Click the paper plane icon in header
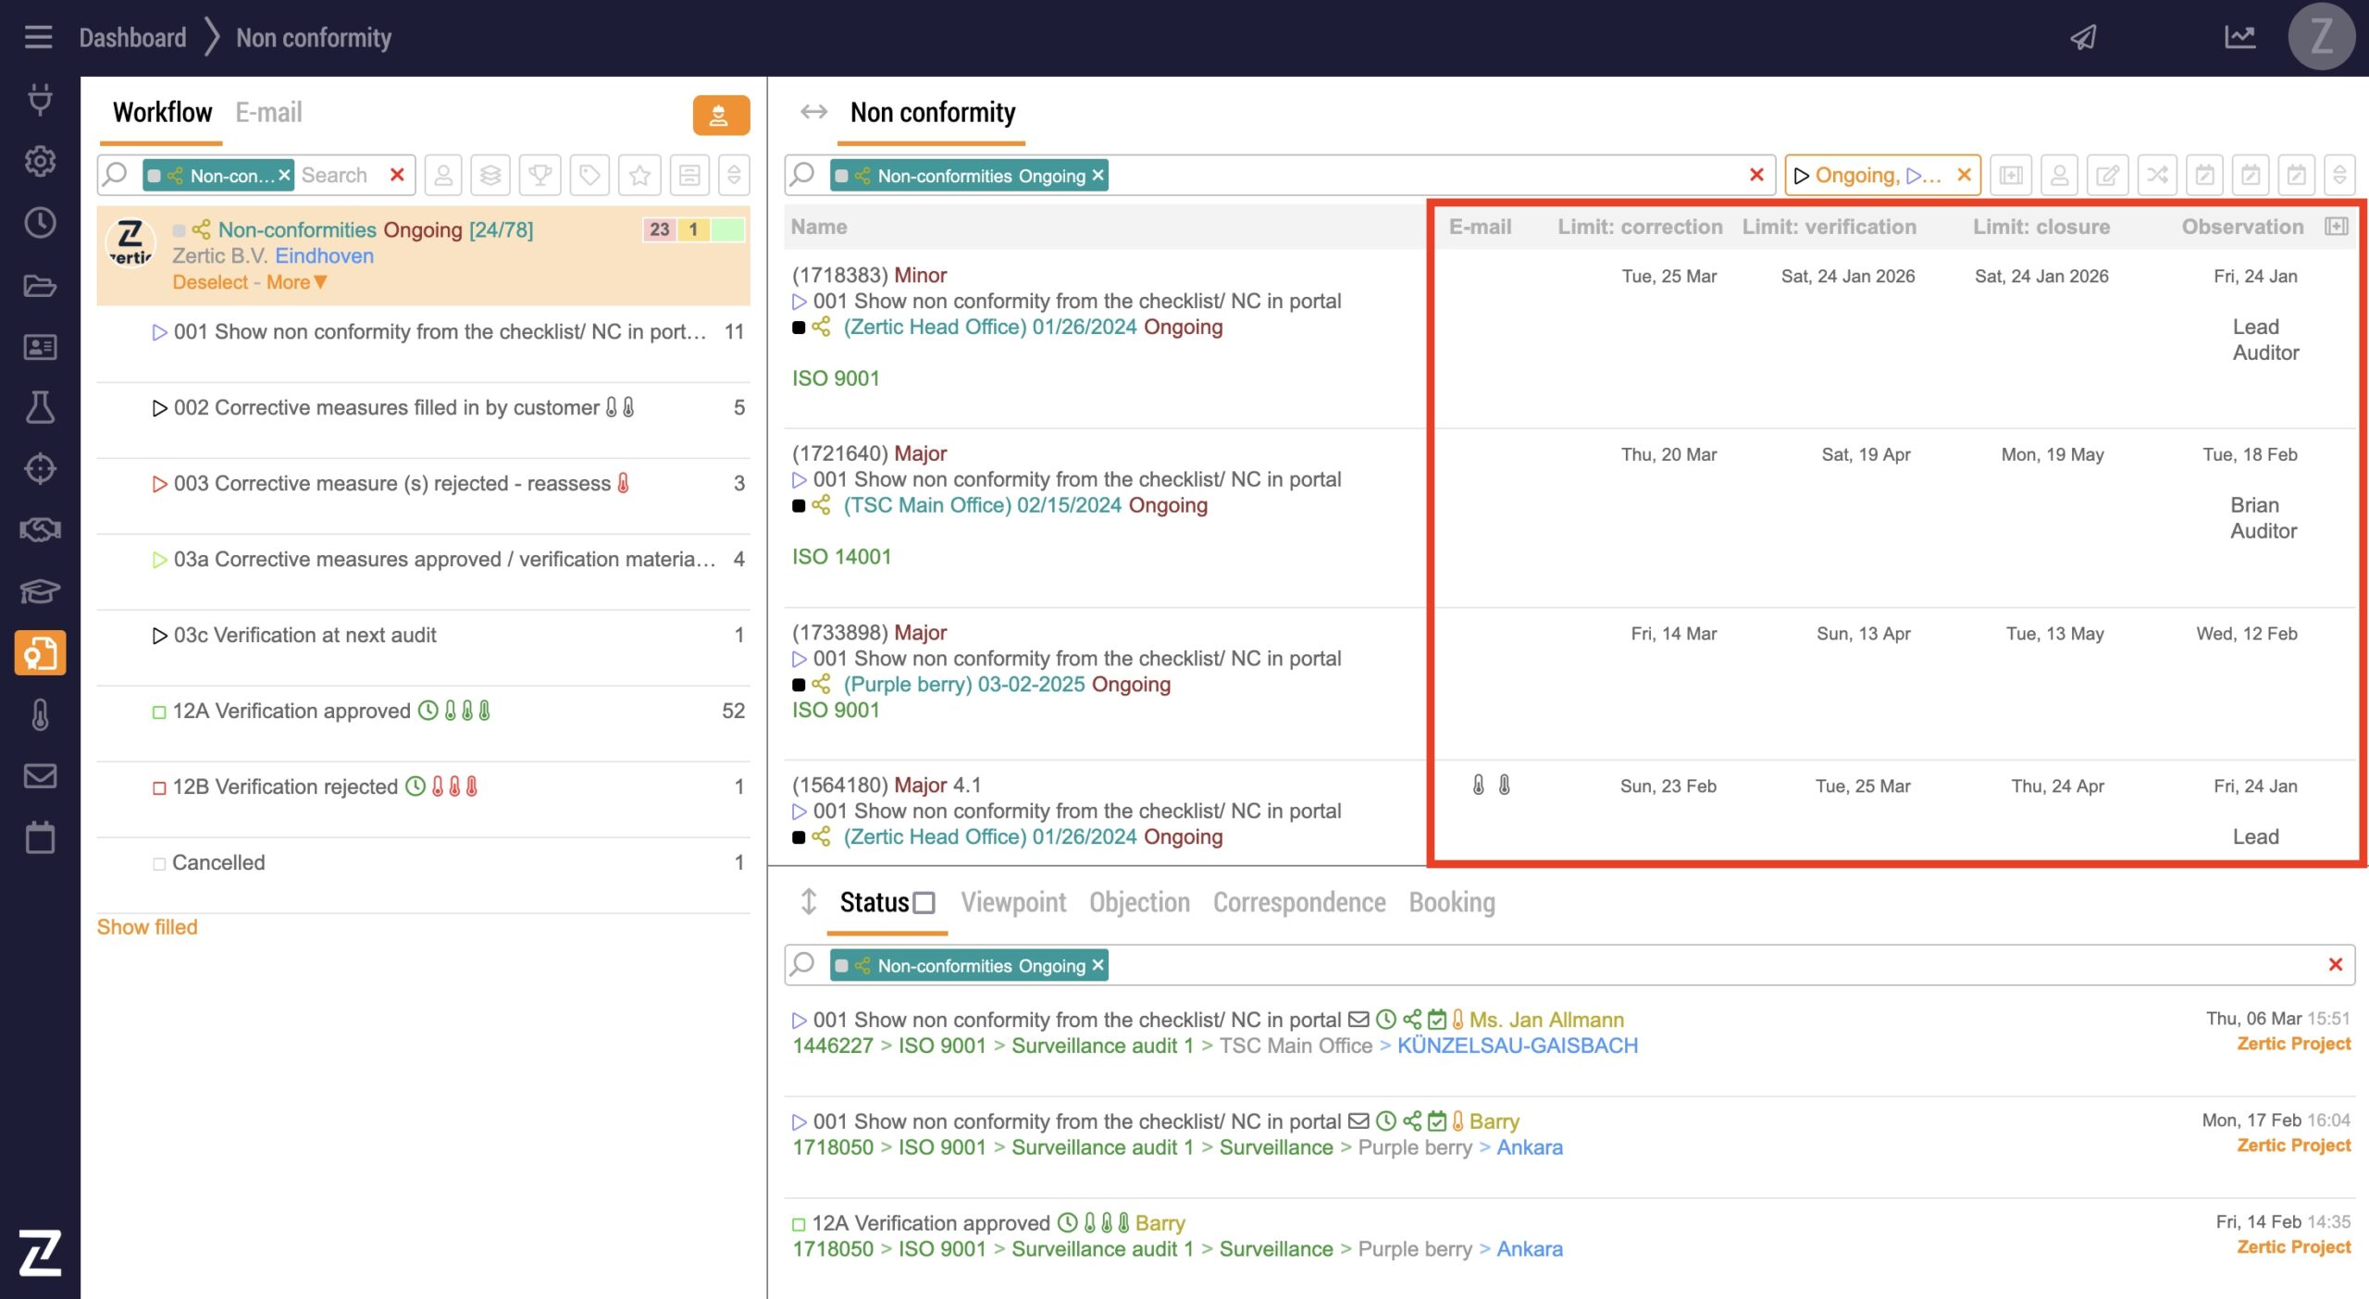This screenshot has height=1299, width=2369. coord(2083,38)
